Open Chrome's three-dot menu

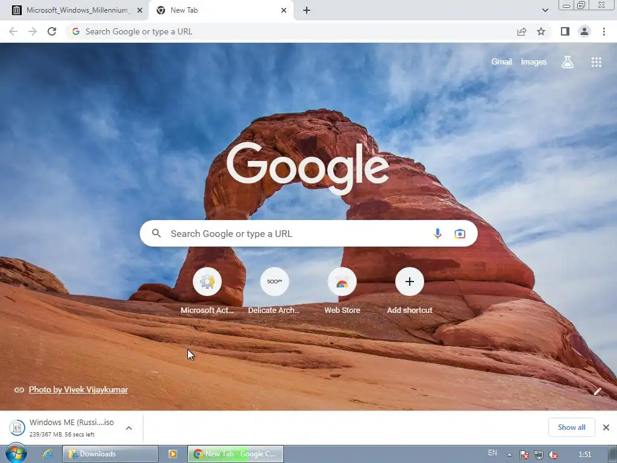tap(604, 31)
